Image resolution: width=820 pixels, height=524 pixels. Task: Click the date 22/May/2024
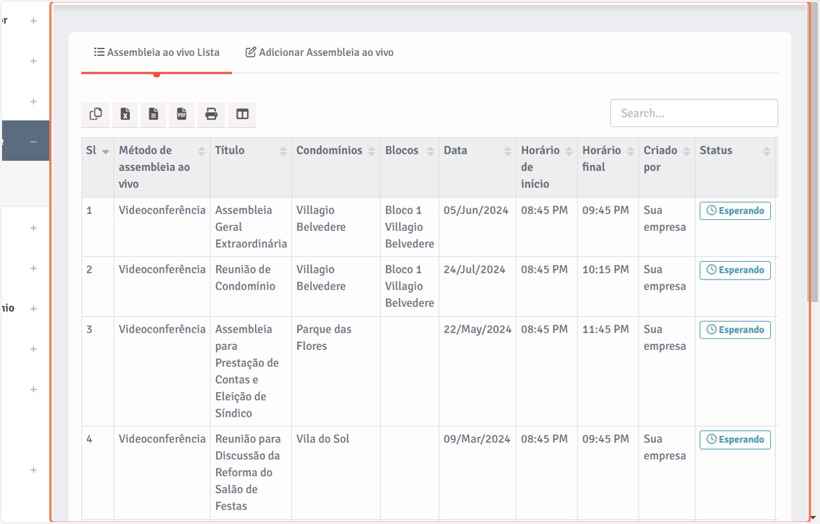[x=478, y=329]
